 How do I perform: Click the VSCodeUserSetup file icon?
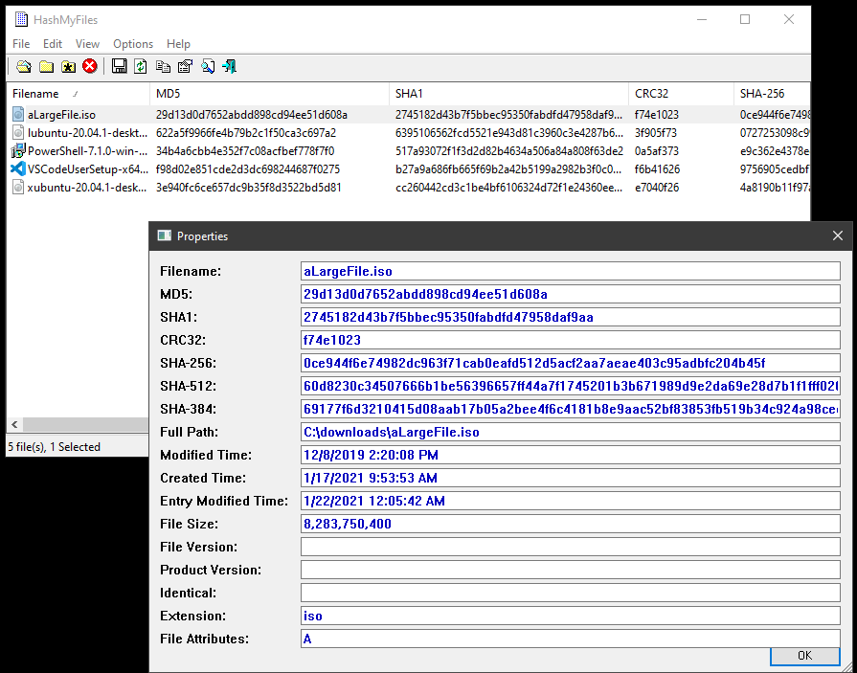[18, 169]
